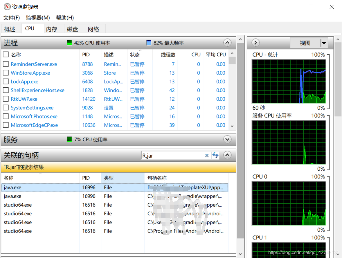Image resolution: width=342 pixels, height=258 pixels.
Task: Sort processes by 线程数 column header
Action: 165,55
